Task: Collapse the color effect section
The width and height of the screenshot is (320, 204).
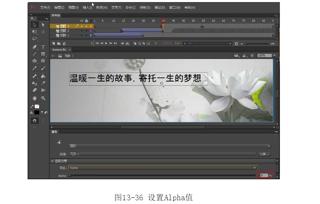Action: pyautogui.click(x=53, y=161)
